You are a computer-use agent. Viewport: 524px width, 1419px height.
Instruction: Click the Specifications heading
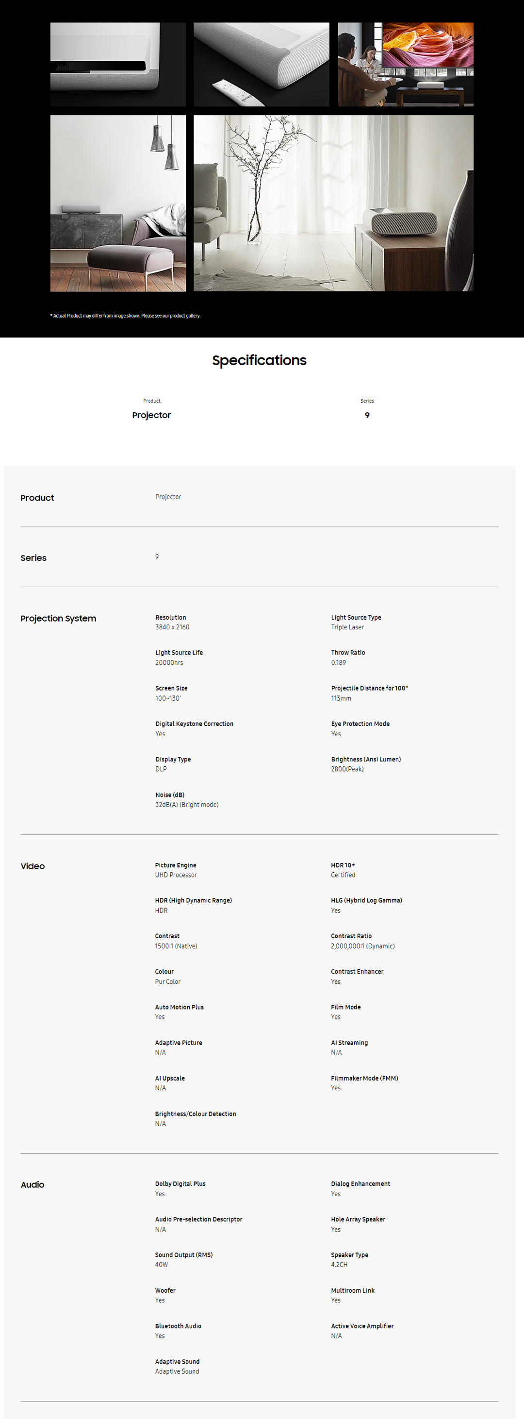pyautogui.click(x=259, y=360)
